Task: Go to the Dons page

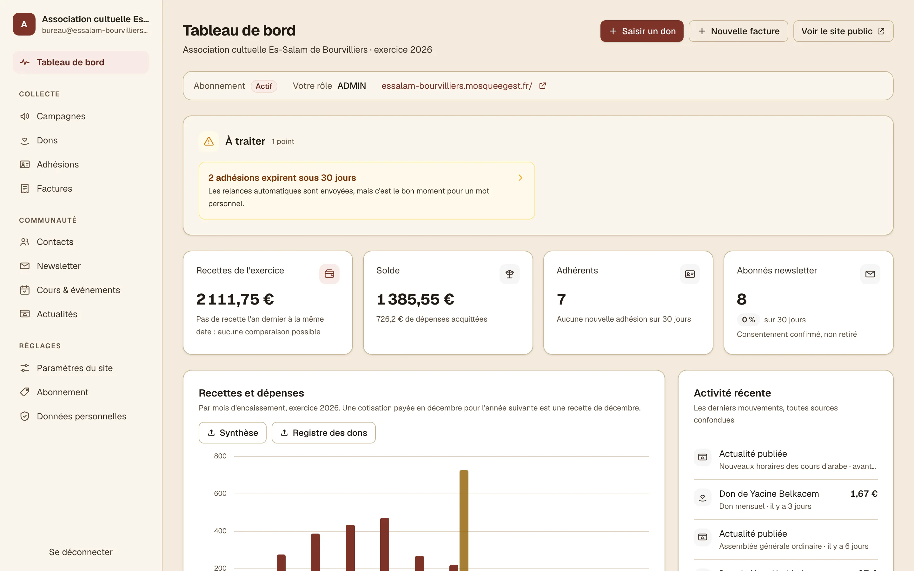Action: (x=81, y=141)
